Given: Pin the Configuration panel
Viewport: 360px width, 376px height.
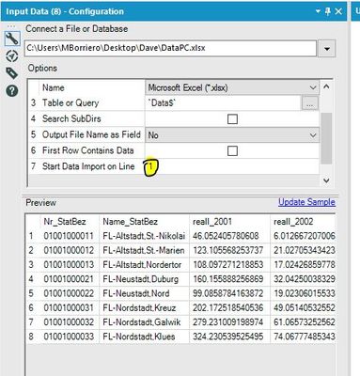Looking at the screenshot, I should [x=328, y=11].
